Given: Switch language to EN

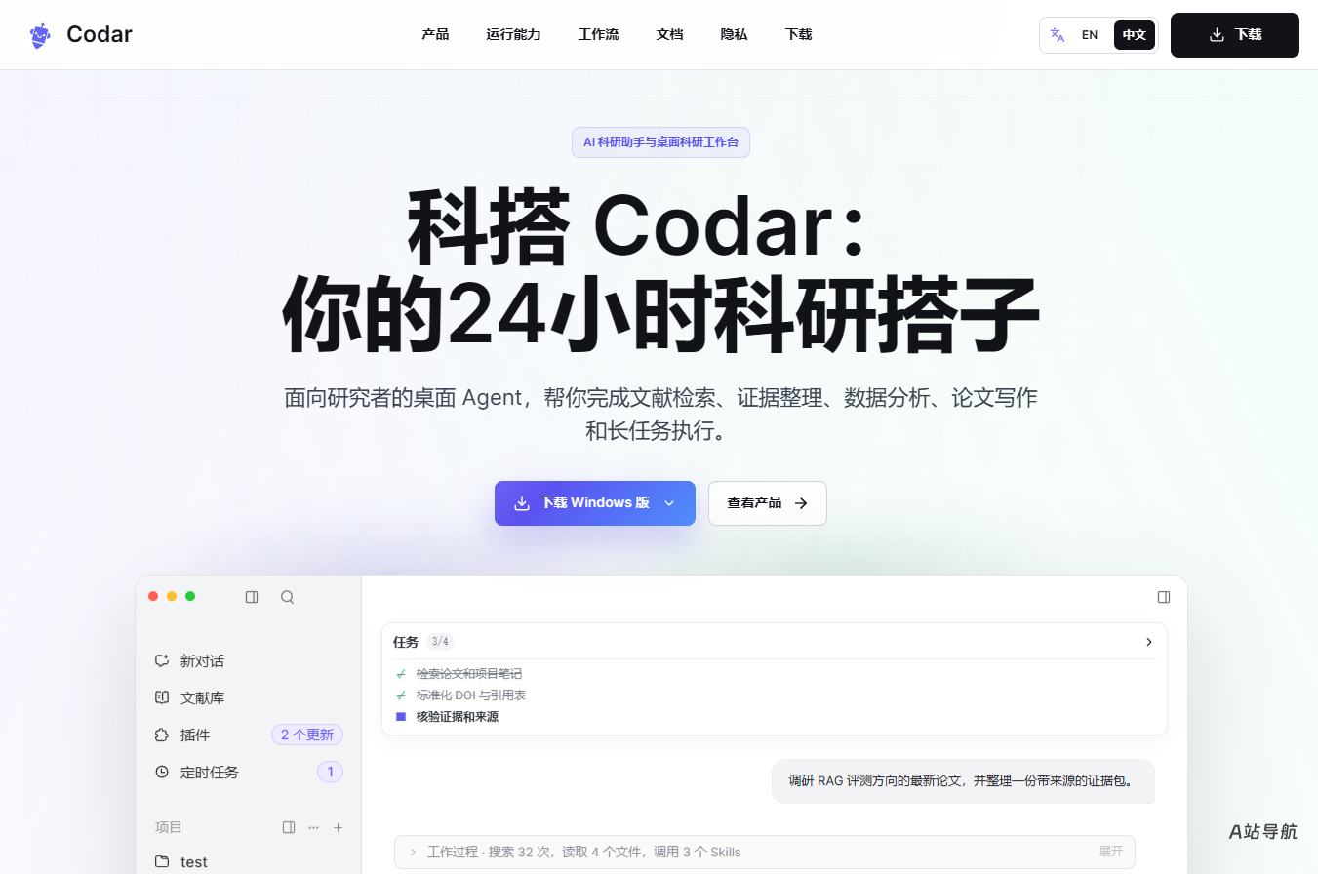Looking at the screenshot, I should tap(1090, 35).
